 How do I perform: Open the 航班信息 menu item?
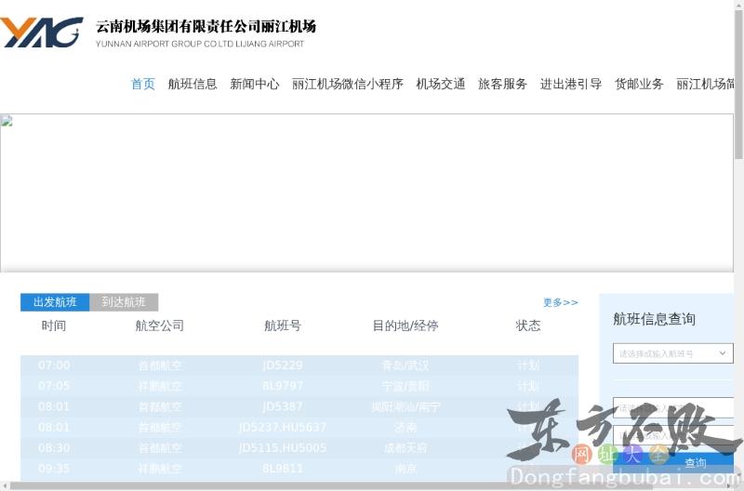(x=193, y=84)
